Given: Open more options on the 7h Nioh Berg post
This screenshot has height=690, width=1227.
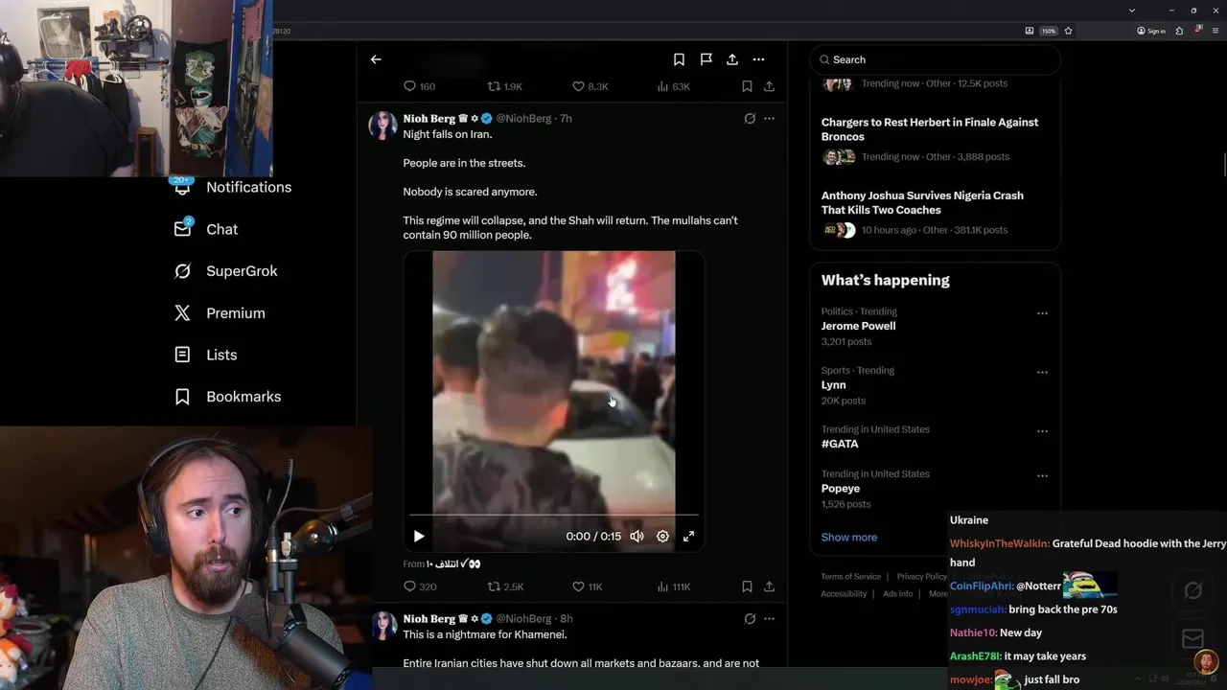Looking at the screenshot, I should click(769, 119).
